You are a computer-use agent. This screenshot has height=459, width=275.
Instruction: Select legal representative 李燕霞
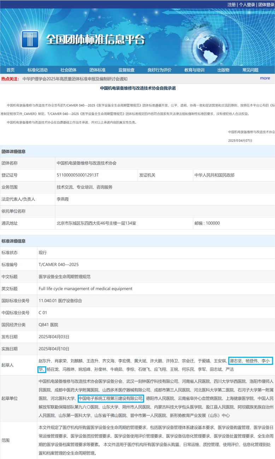(63, 199)
